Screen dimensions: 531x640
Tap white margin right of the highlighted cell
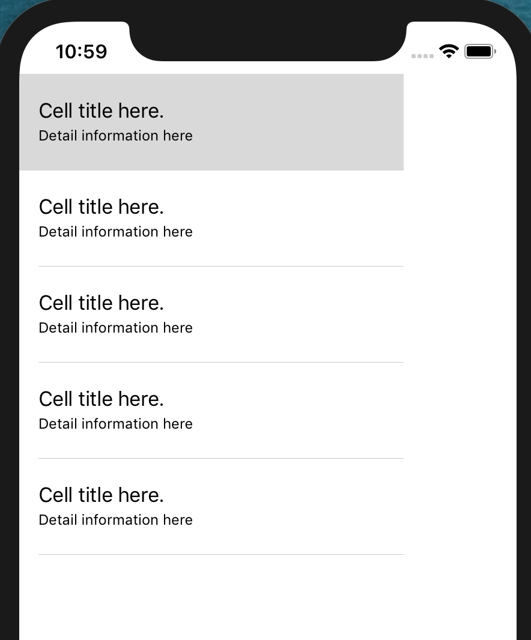(x=460, y=122)
